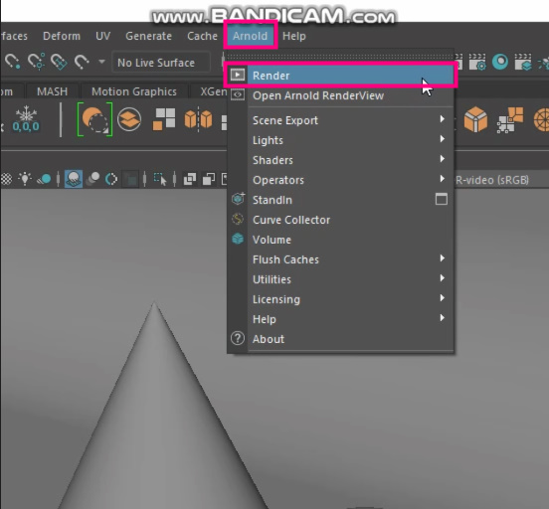549x509 pixels.
Task: Toggle viewport shadows teal sphere icon
Action: (x=44, y=179)
